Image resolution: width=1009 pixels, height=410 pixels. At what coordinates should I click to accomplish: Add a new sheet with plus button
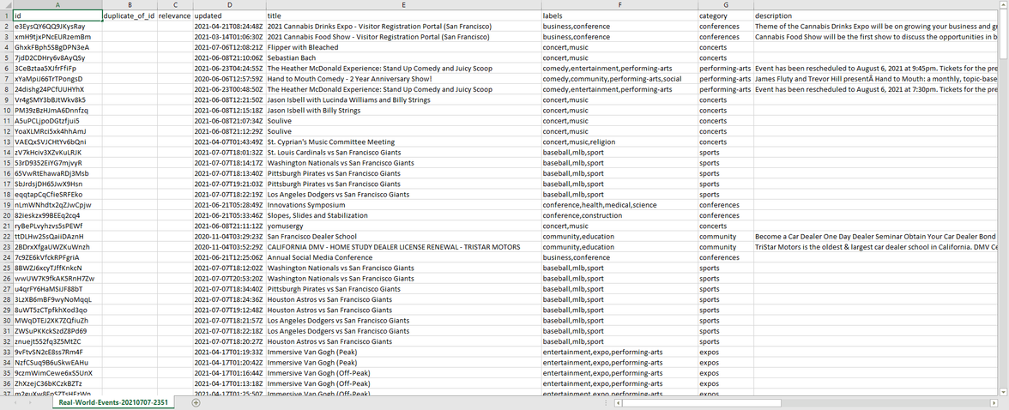point(196,403)
